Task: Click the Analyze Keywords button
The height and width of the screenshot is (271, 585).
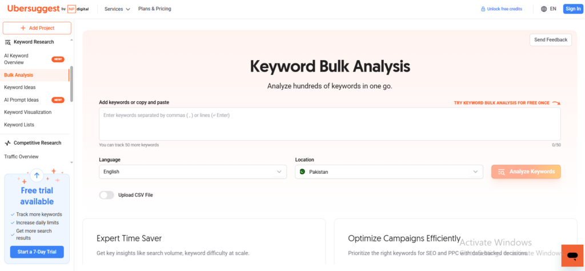Action: (526, 172)
